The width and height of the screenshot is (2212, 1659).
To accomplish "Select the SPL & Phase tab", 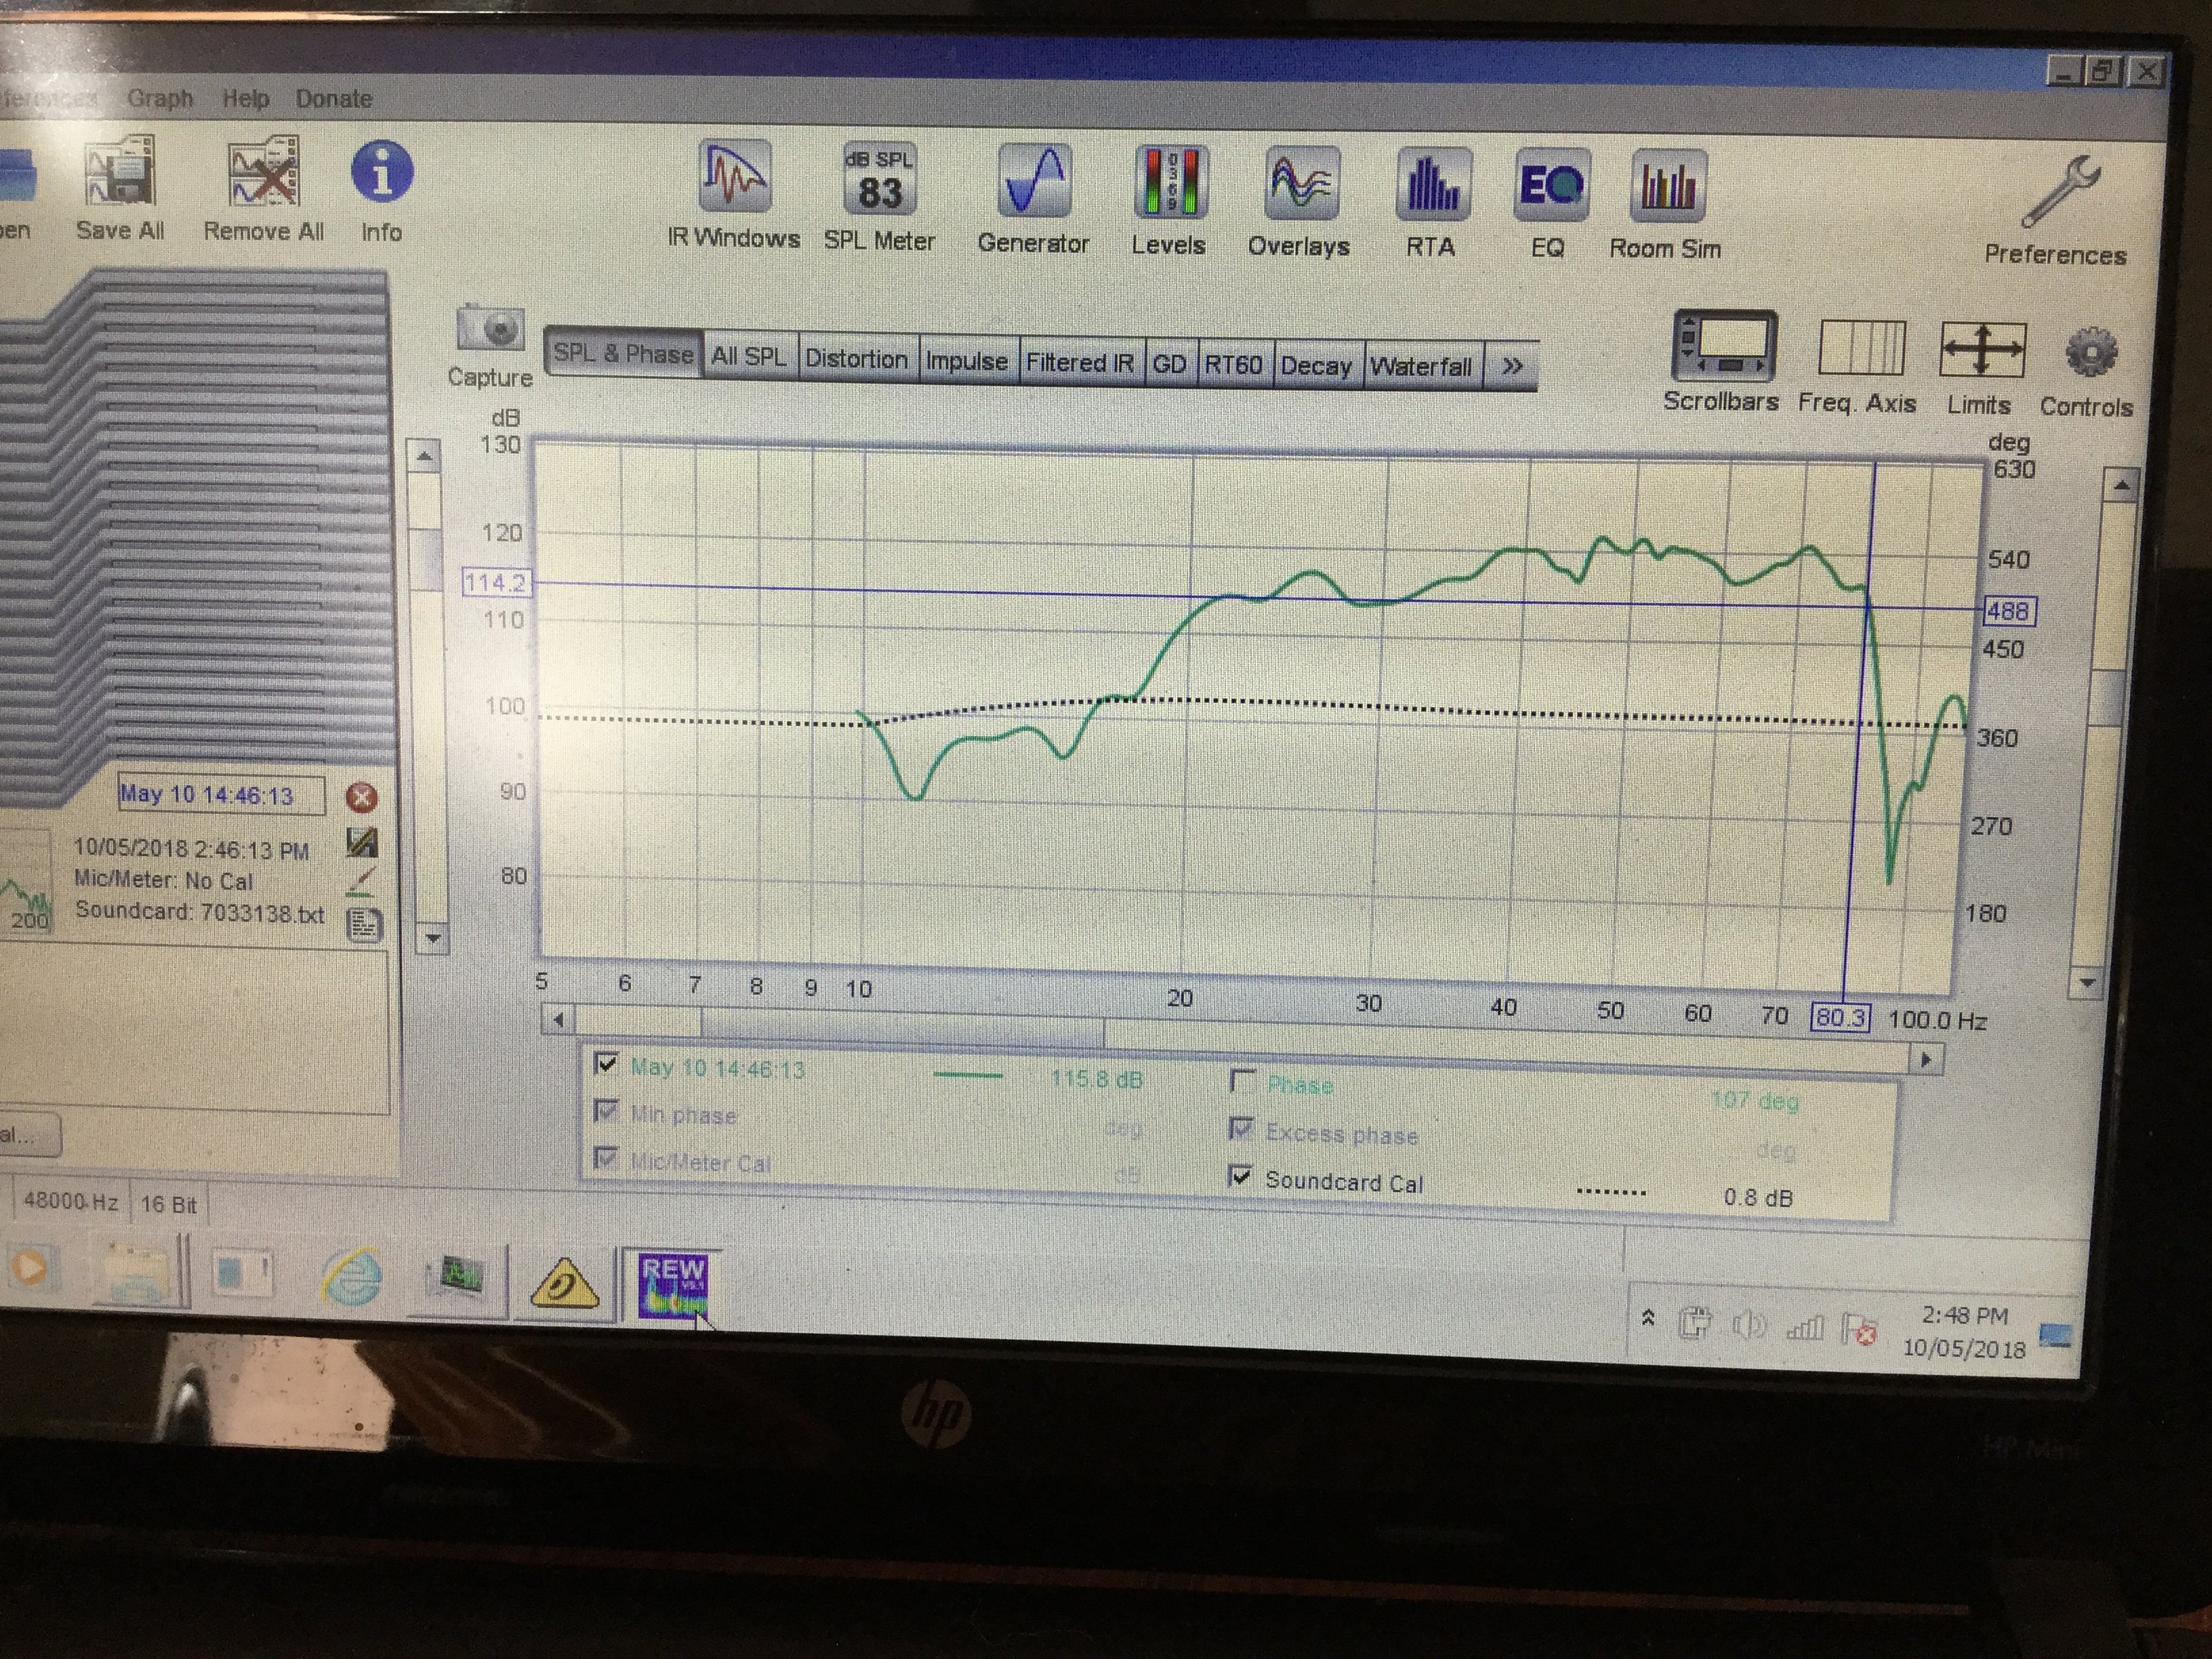I will (623, 353).
